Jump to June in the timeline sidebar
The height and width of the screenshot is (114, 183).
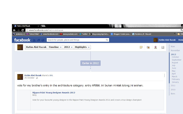pyautogui.click(x=174, y=68)
